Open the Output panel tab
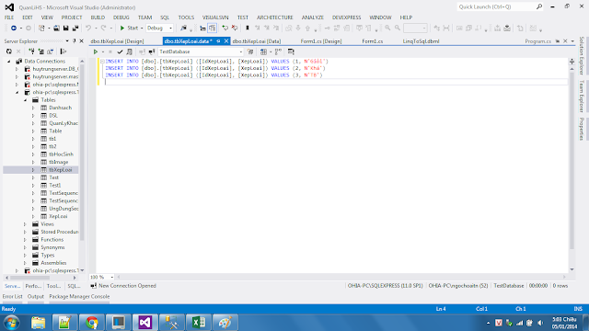The image size is (589, 331). tap(36, 296)
